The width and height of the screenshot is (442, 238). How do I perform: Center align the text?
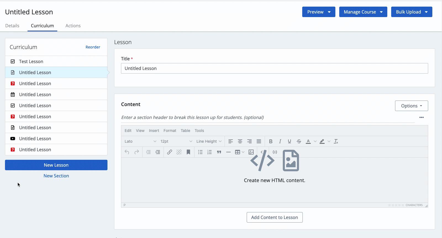click(x=240, y=141)
